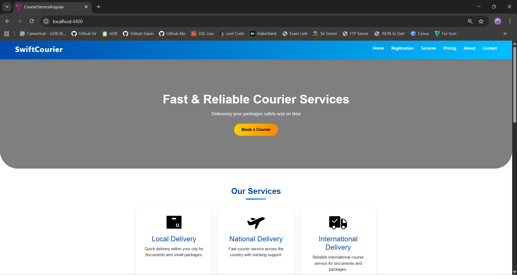
Task: Bookmark this page with the star icon
Action: coord(481,21)
